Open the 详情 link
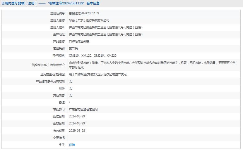 pyautogui.click(x=72, y=145)
